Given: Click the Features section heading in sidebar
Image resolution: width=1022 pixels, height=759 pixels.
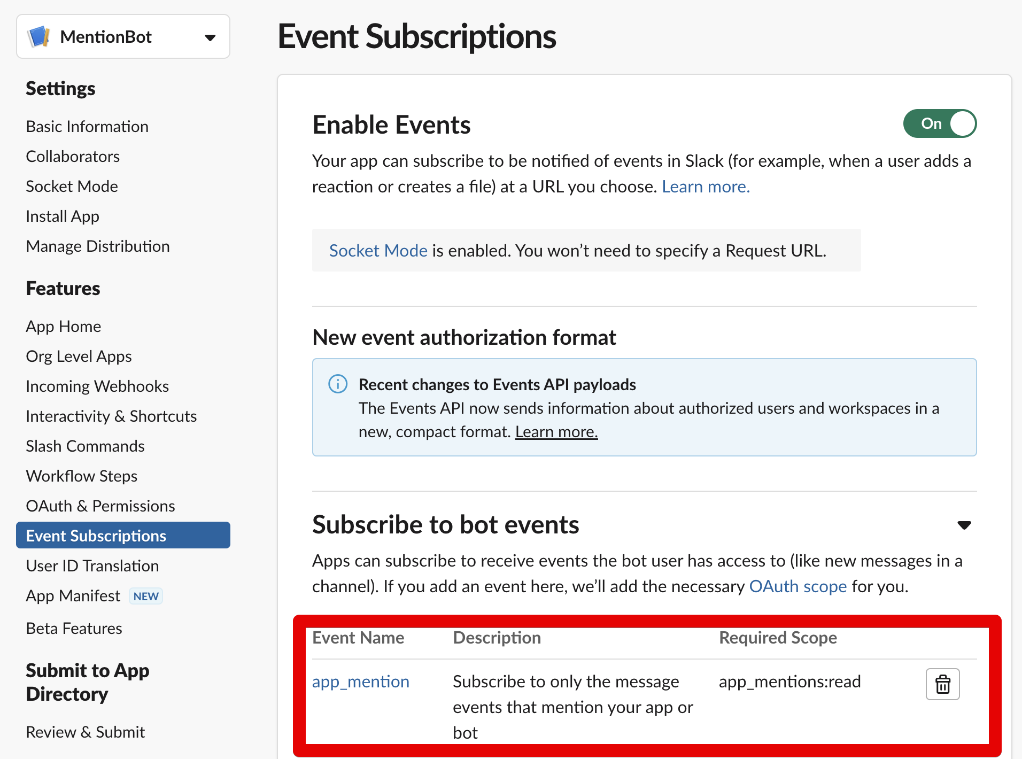Looking at the screenshot, I should pyautogui.click(x=63, y=289).
